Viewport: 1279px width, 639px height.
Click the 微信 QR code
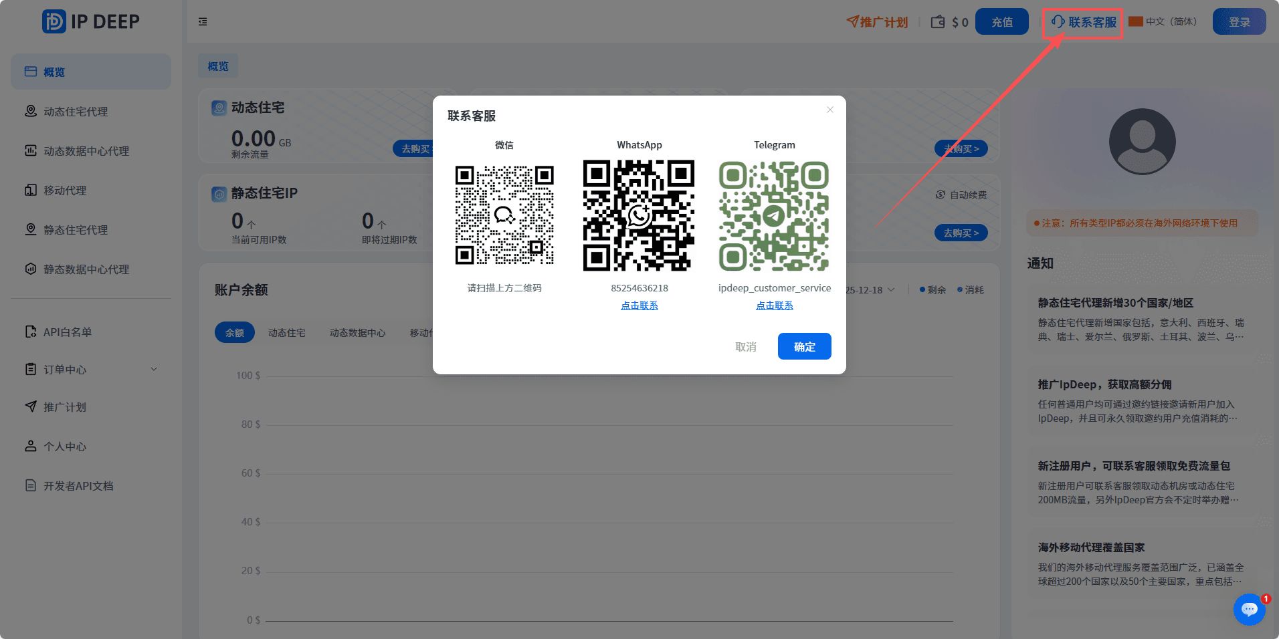[x=504, y=215]
